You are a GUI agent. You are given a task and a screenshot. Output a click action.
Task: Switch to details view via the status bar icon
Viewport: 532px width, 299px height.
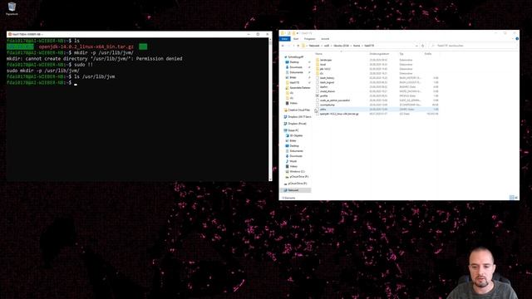point(512,198)
